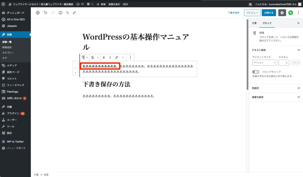Viewport: 303px width, 177px height.
Task: Open カテゴリー submenu
Action: (x=8, y=53)
